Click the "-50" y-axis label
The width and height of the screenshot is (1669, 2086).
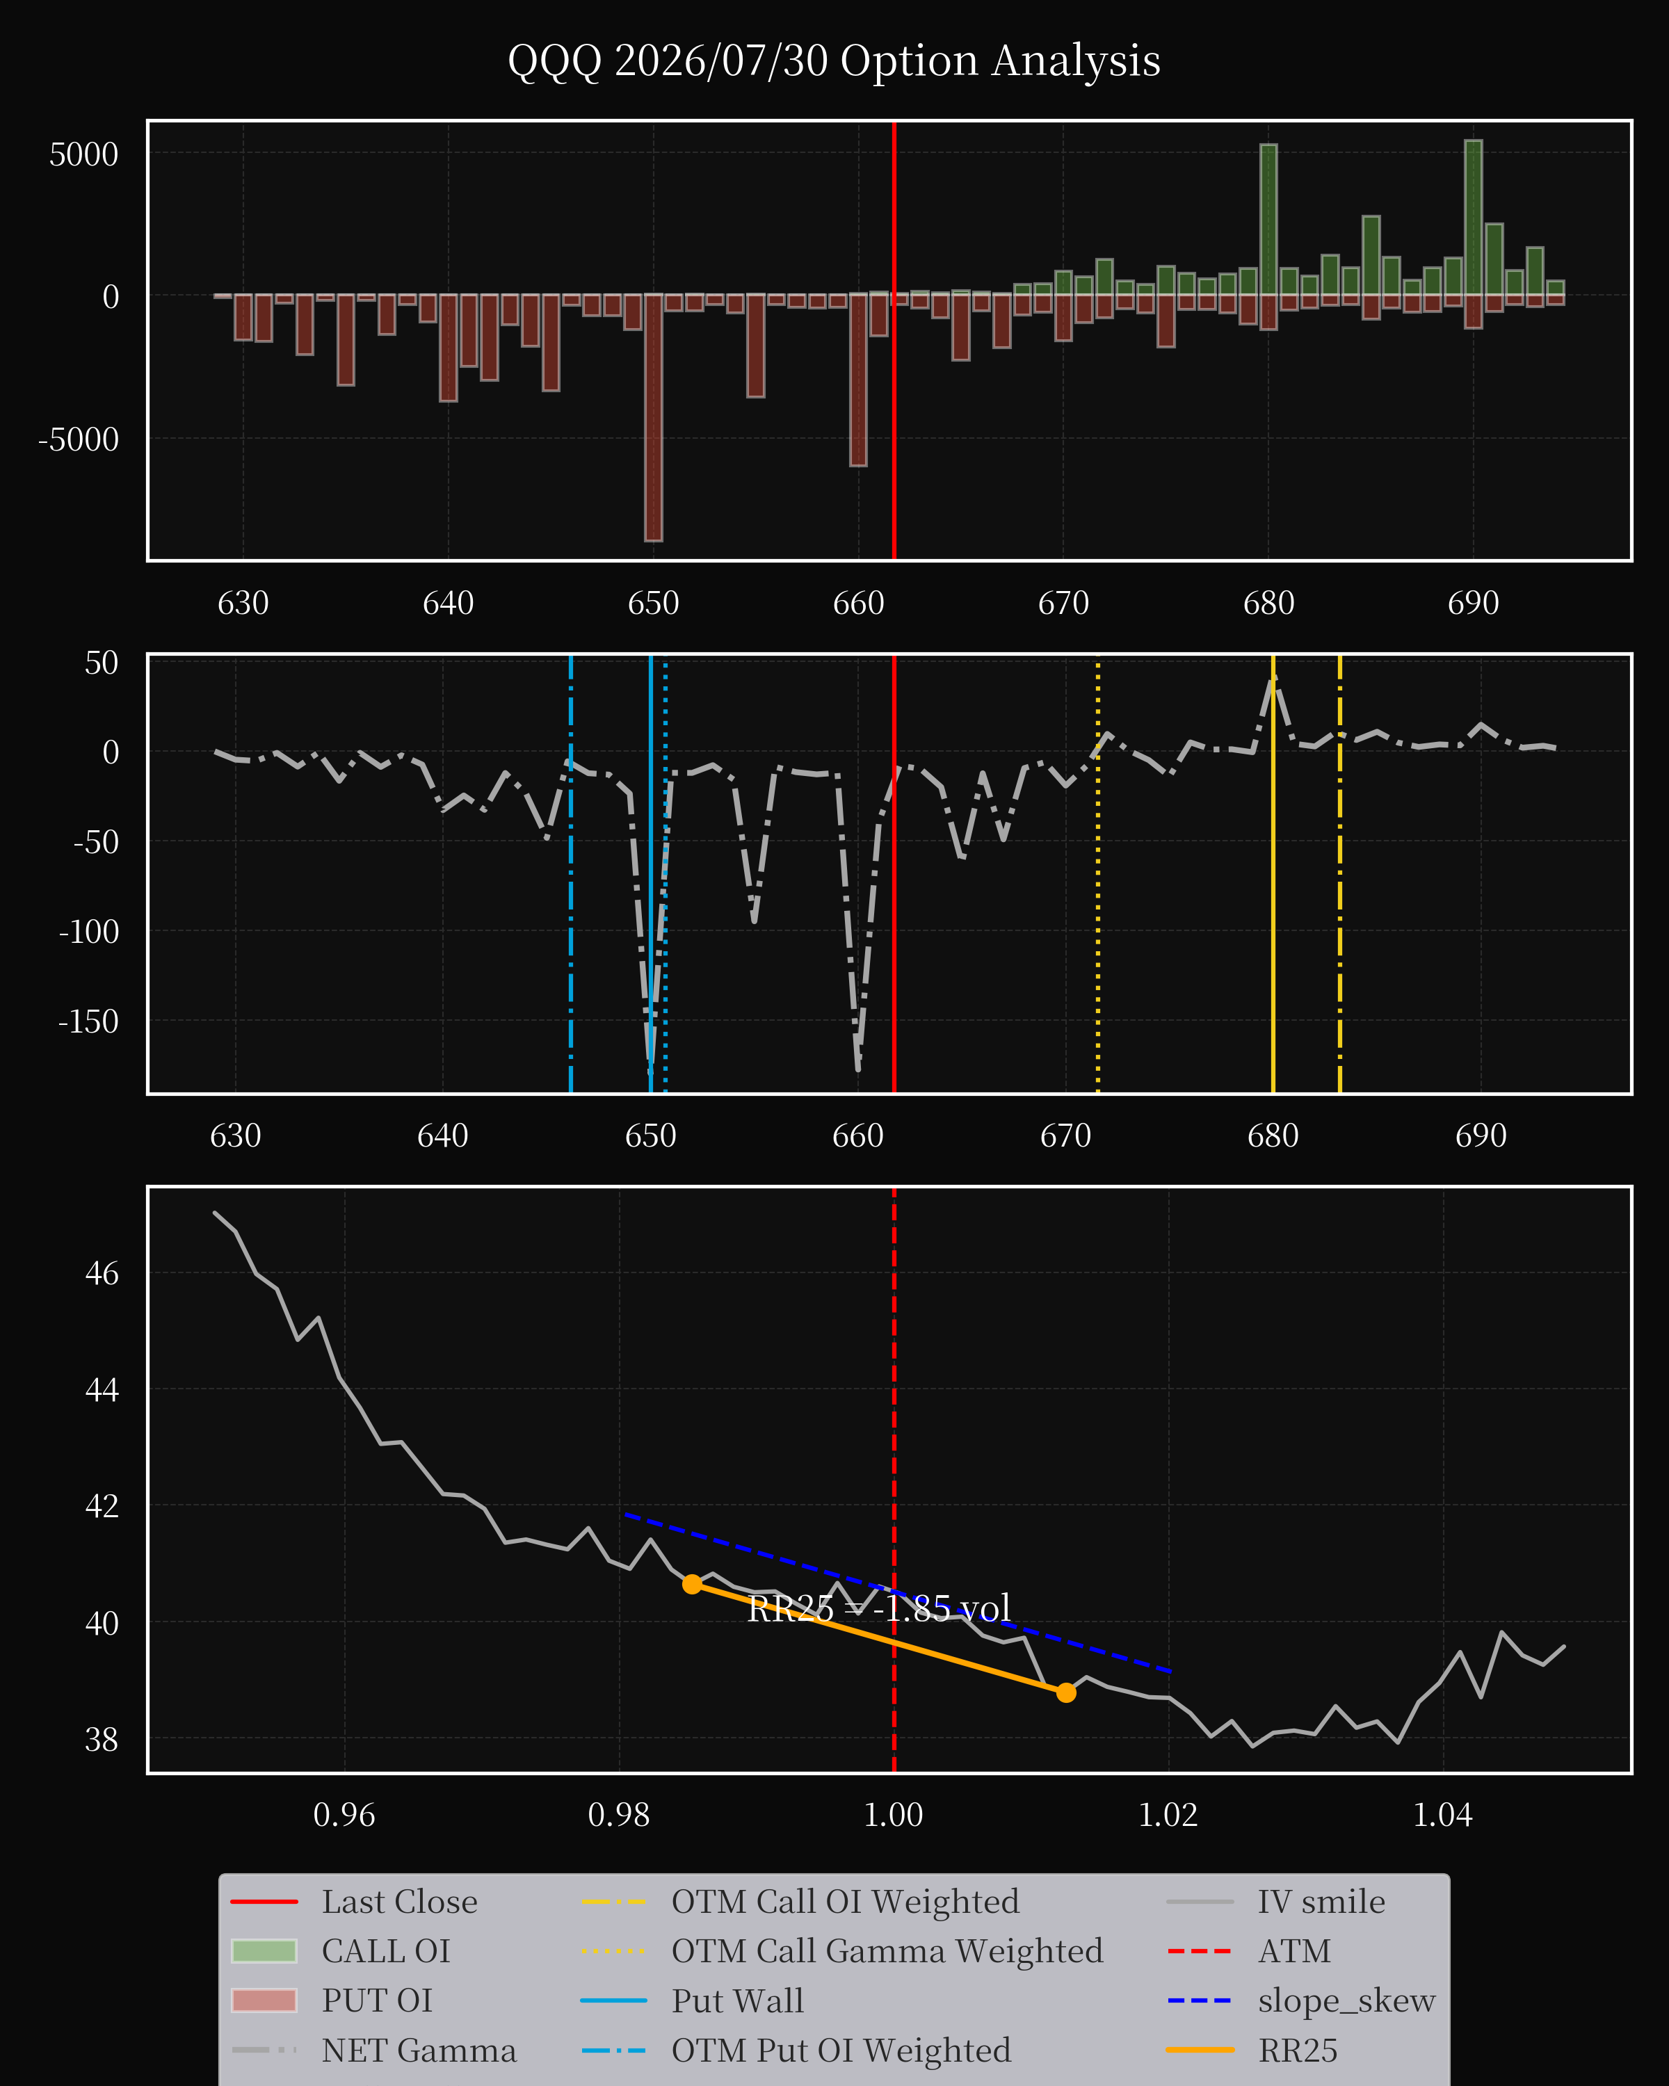(96, 842)
